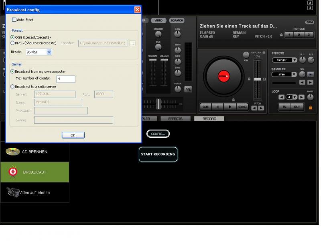Click the CD BRENNEN disc icon

13,151
